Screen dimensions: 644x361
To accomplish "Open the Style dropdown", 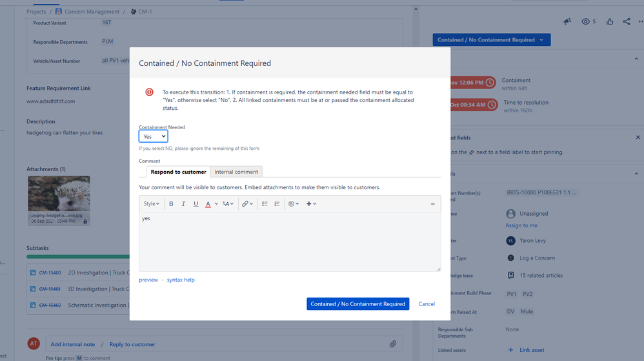I will pos(151,203).
